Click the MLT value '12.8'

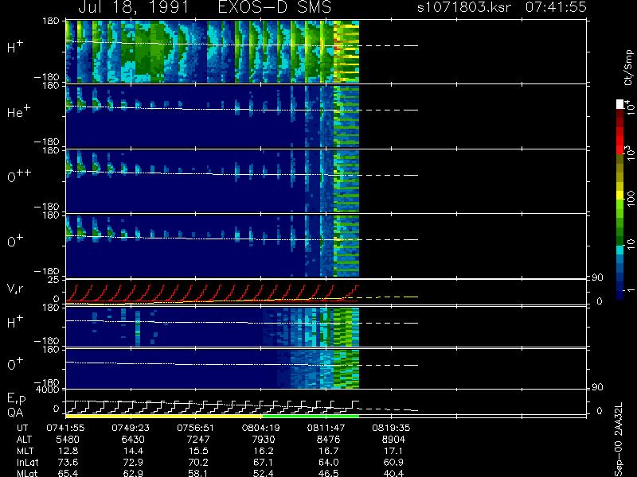coord(68,451)
